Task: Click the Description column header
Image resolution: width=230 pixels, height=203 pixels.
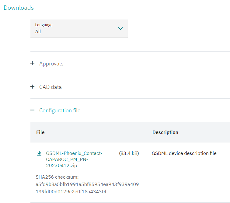Action: [165, 132]
